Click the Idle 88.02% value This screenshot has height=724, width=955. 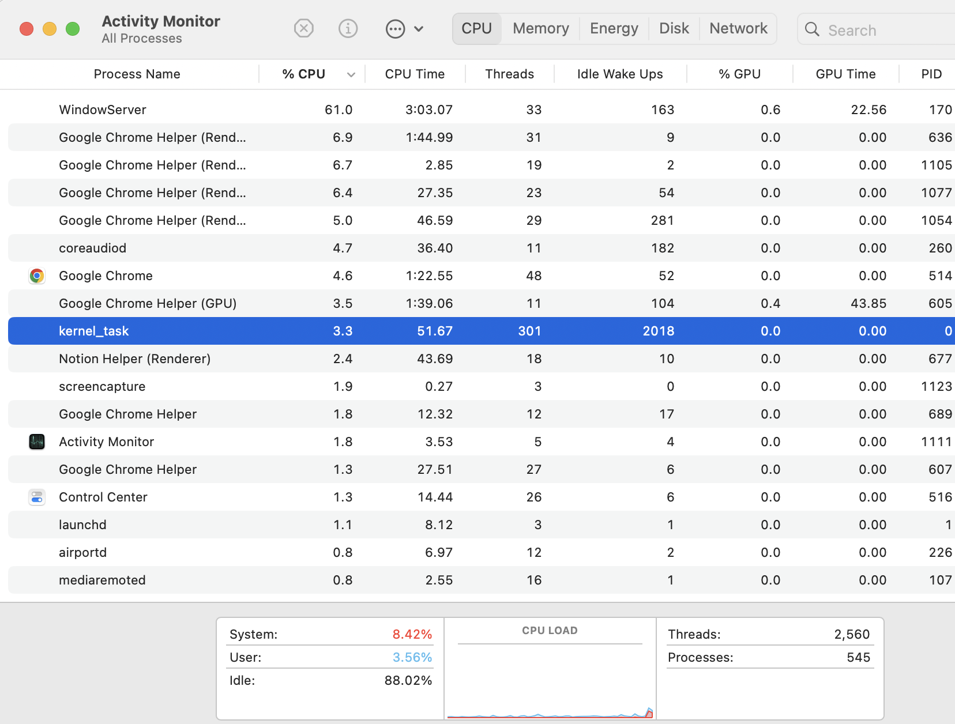pyautogui.click(x=408, y=681)
